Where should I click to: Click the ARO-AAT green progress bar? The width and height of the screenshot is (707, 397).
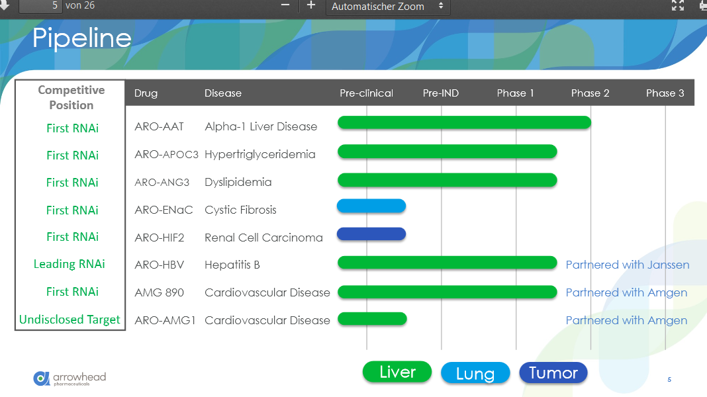465,122
